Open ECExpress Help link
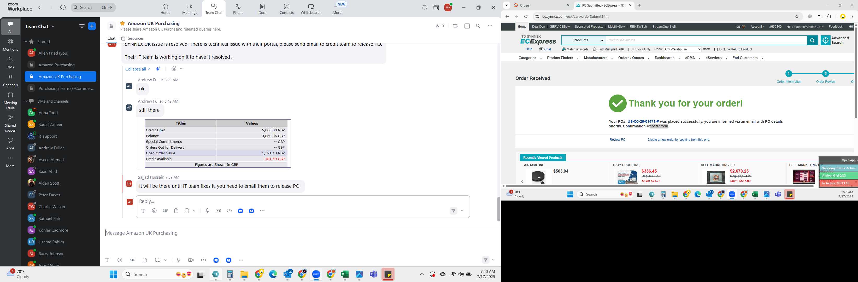 pos(528,49)
